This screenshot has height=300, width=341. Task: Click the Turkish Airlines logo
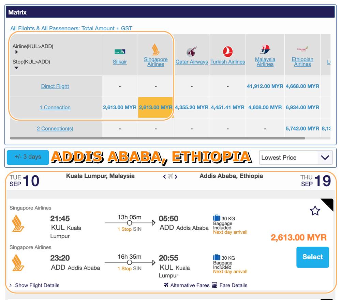(x=228, y=52)
